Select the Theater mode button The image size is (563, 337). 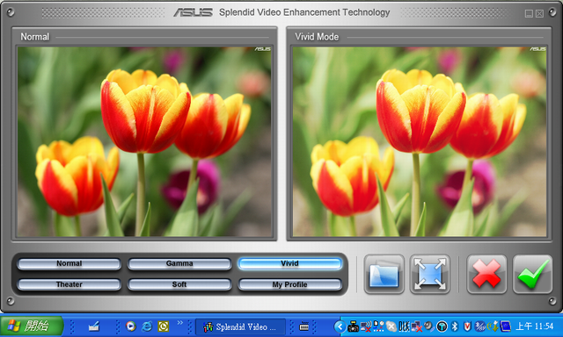pos(69,284)
